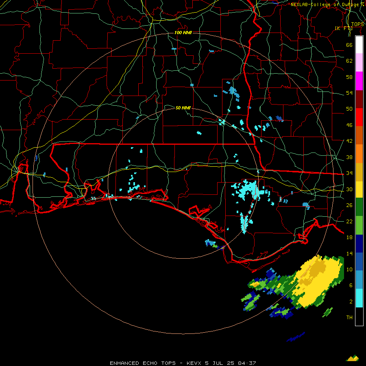This screenshot has height=366, width=366.
Task: Click the 'K FT' units label
Action: pos(344,28)
